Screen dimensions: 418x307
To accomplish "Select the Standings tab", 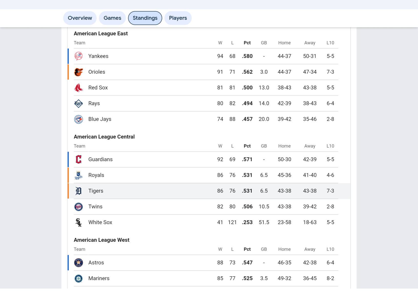I will (145, 18).
